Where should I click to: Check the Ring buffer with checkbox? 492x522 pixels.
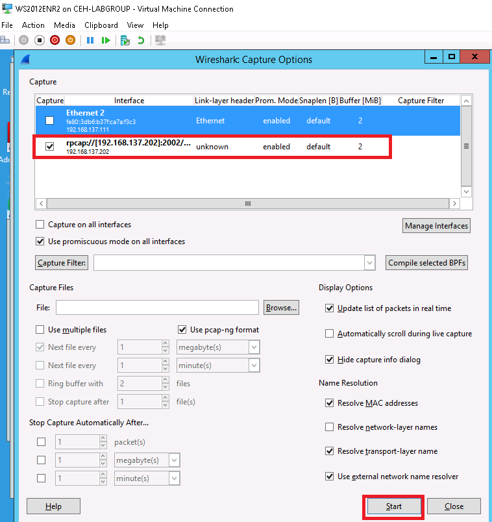[x=40, y=384]
